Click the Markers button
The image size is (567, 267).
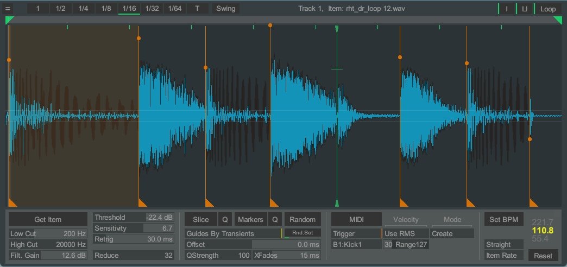250,219
